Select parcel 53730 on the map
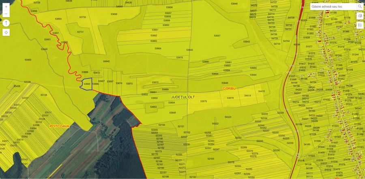The image size is (365, 179). click(x=83, y=17)
